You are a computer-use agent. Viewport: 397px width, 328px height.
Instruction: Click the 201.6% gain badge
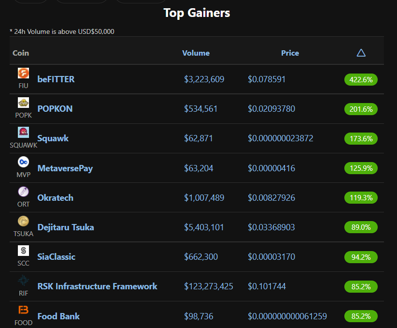pos(361,109)
